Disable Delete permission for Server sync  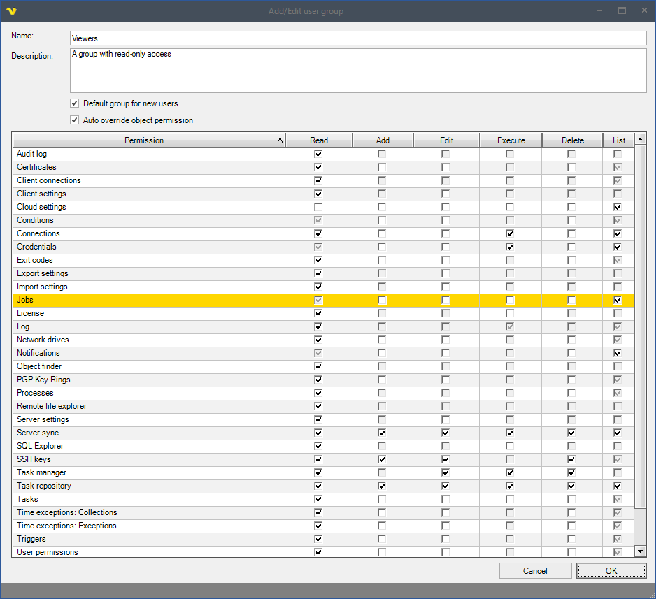click(571, 433)
